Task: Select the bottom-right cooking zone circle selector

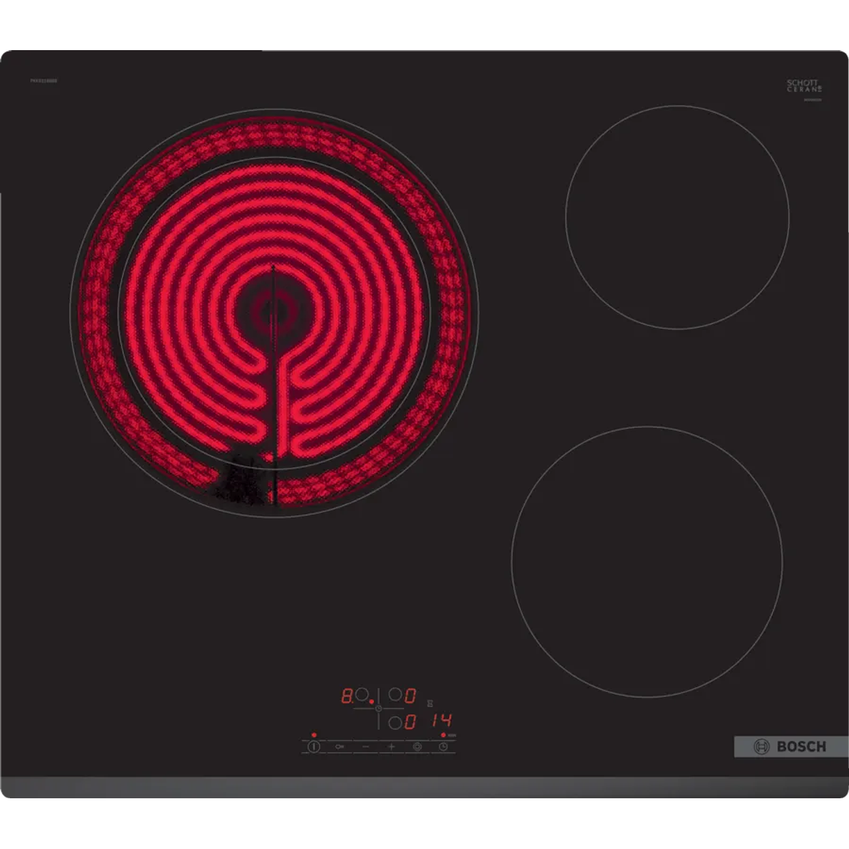Action: [x=395, y=722]
